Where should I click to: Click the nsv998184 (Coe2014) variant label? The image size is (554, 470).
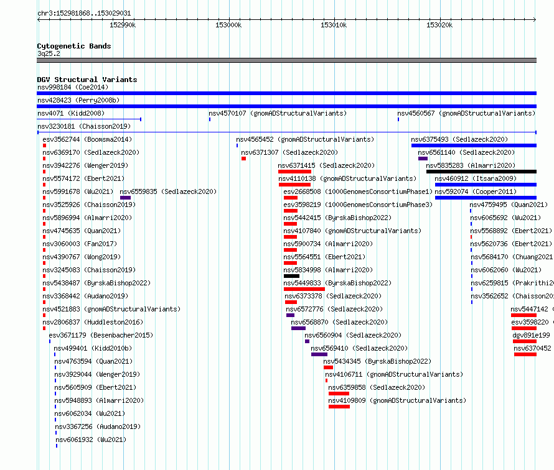pos(73,87)
